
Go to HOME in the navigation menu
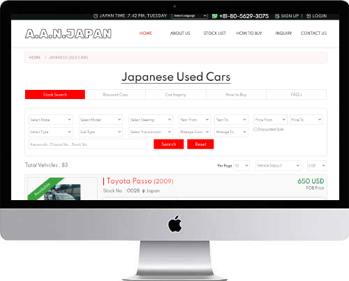tap(146, 33)
